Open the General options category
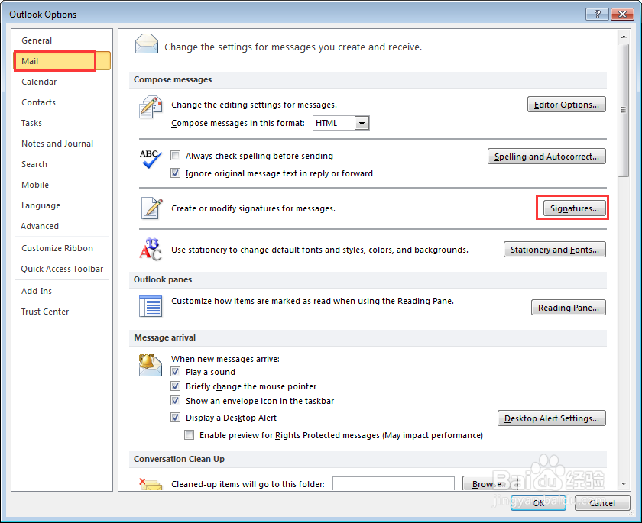This screenshot has height=523, width=642. tap(61, 40)
